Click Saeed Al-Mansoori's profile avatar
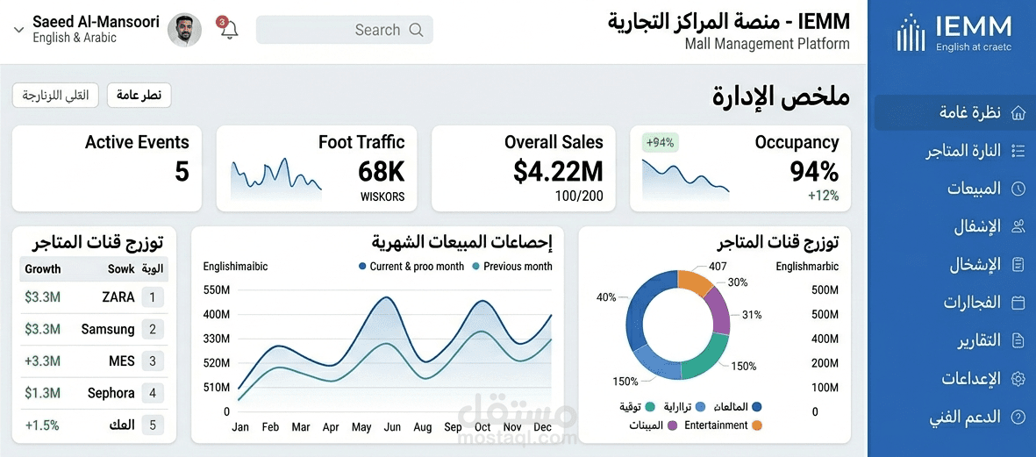Viewport: 1036px width, 457px height. click(x=184, y=30)
